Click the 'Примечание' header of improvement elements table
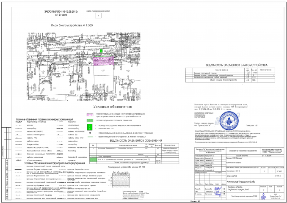The width and height of the screenshot is (287, 203). pyautogui.click(x=265, y=70)
